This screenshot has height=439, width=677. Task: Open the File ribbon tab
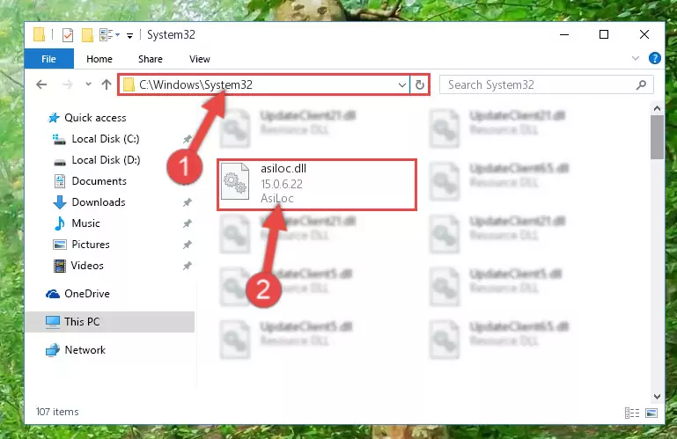click(48, 59)
